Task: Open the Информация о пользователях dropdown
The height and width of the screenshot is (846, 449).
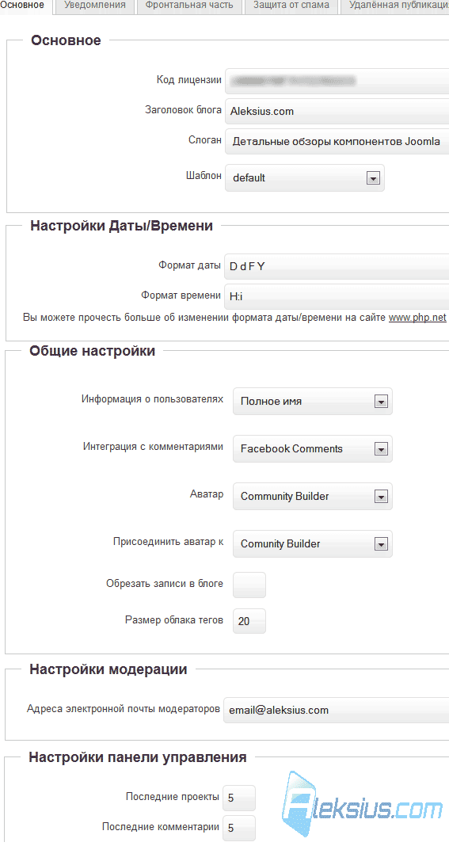Action: 313,402
